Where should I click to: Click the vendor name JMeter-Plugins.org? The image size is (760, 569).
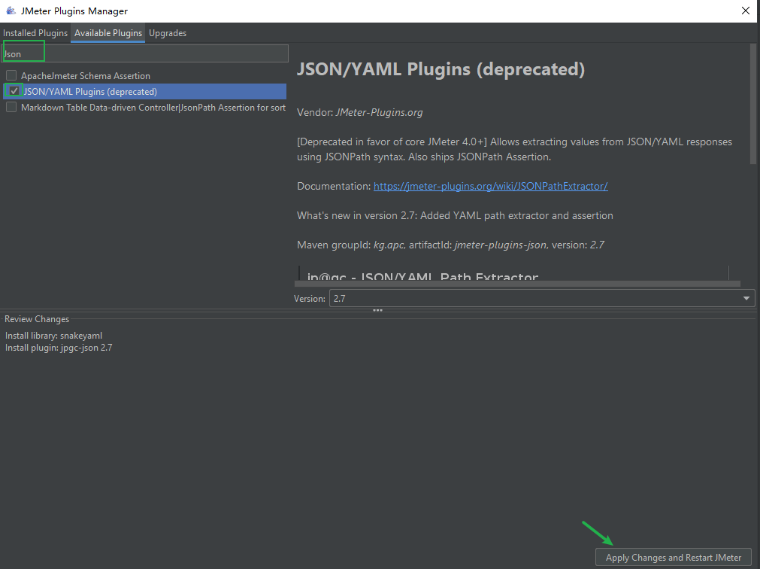[379, 113]
